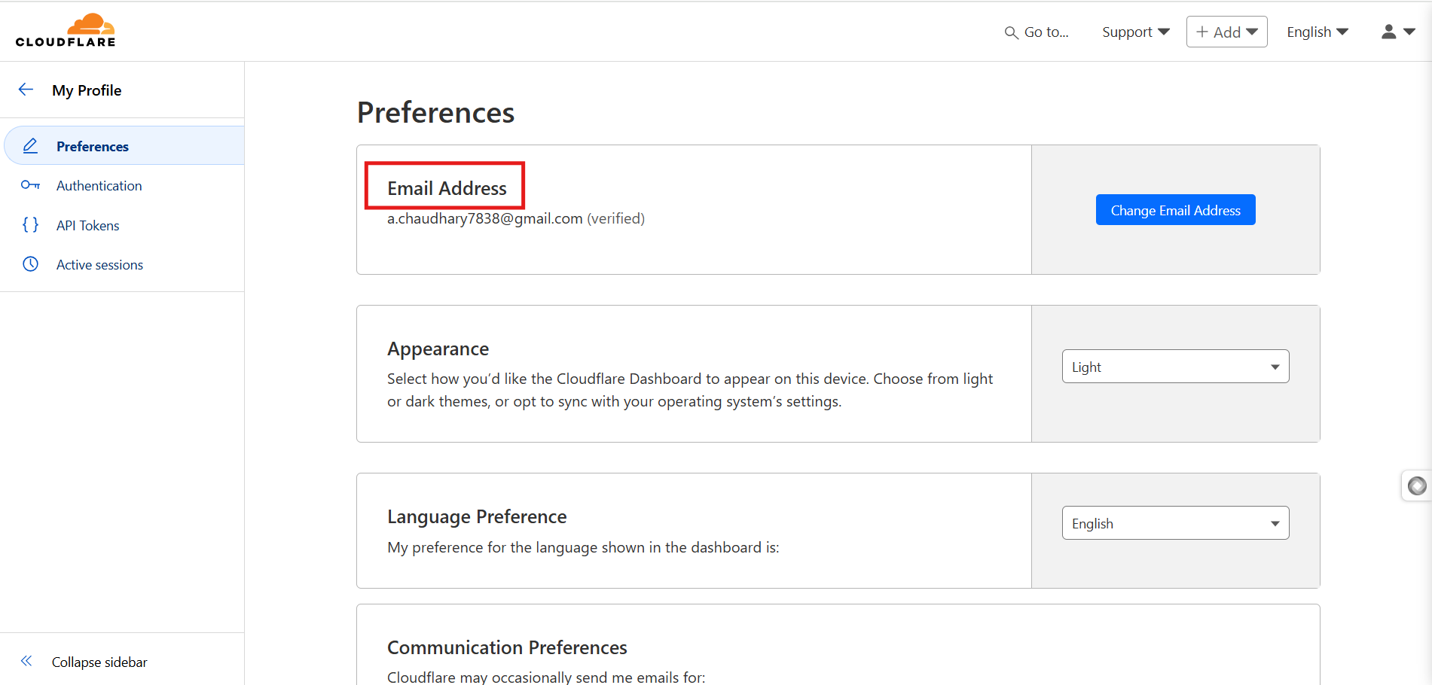Viewport: 1432px width, 685px height.
Task: Click the double chevron collapse icon
Action: [x=26, y=661]
